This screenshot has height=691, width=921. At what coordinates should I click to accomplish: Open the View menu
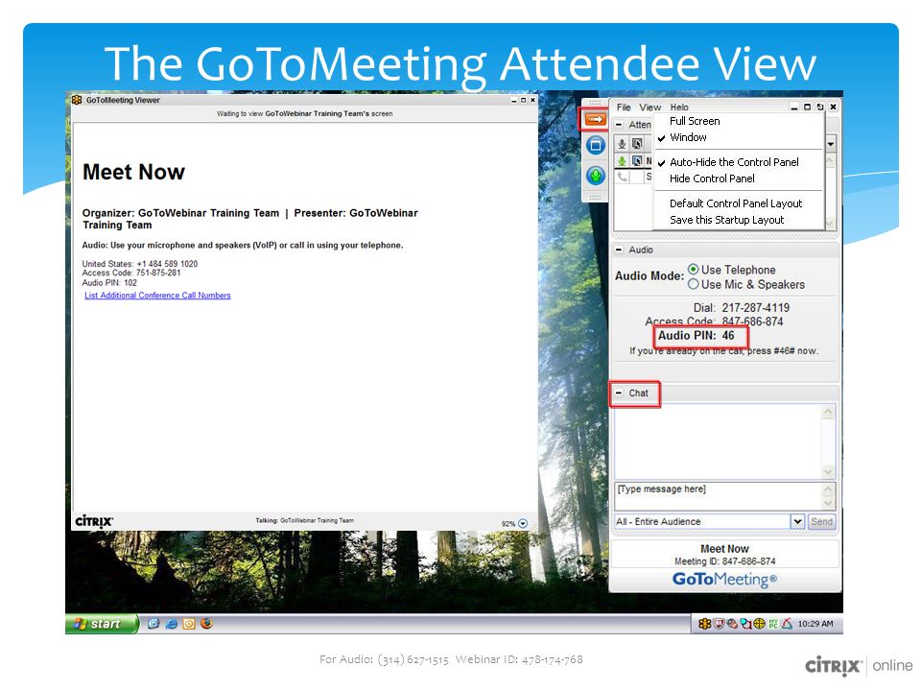pos(649,107)
